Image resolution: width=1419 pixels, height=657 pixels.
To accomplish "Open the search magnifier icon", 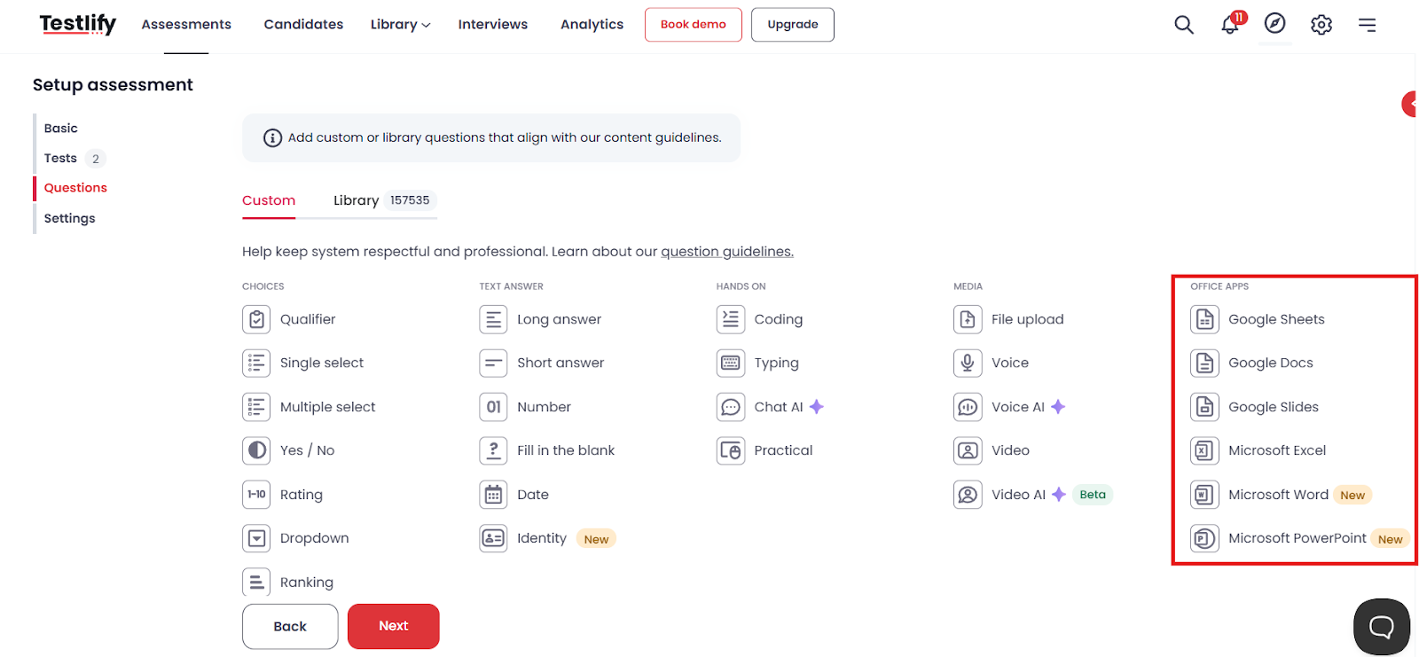I will coord(1184,25).
